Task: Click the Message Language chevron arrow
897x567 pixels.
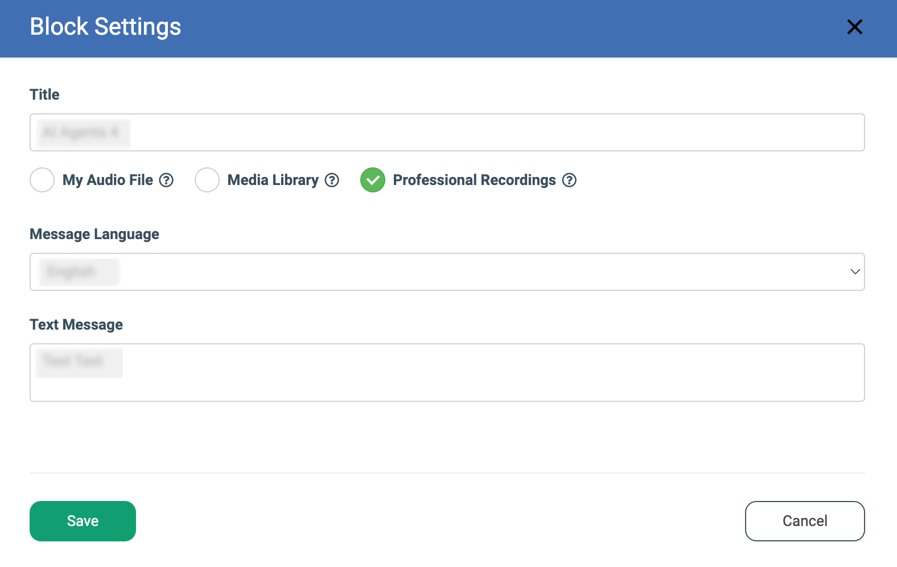Action: pyautogui.click(x=855, y=272)
